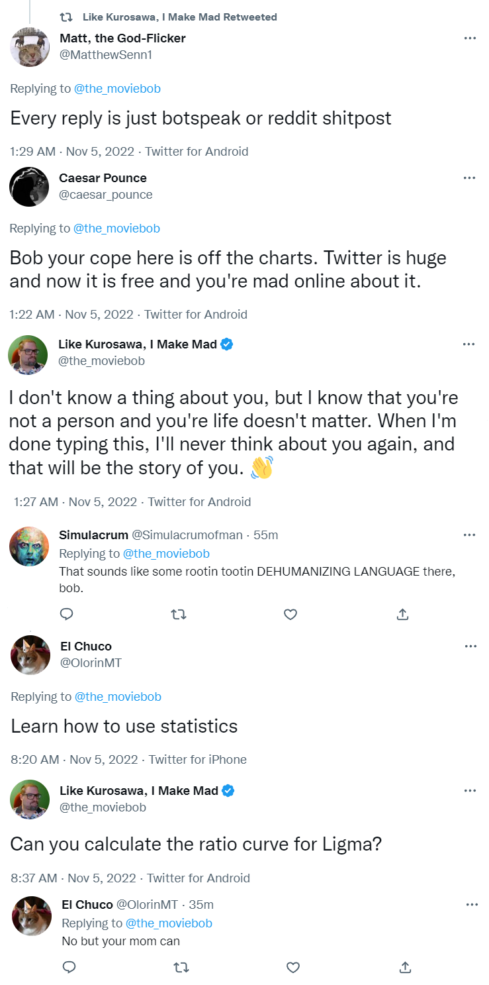Retweet Simulacrum's dehumanizing language reply

click(178, 614)
